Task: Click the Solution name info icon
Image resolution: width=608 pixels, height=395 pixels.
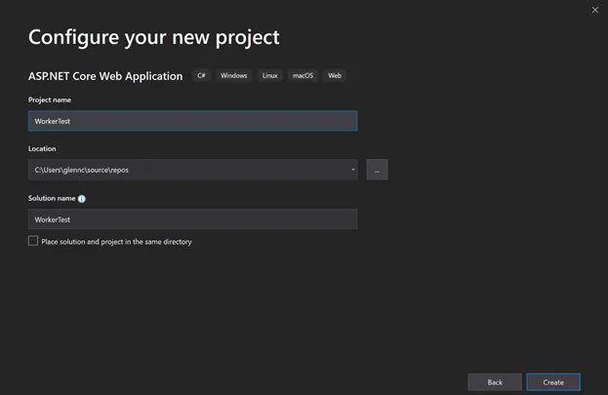Action: click(81, 198)
